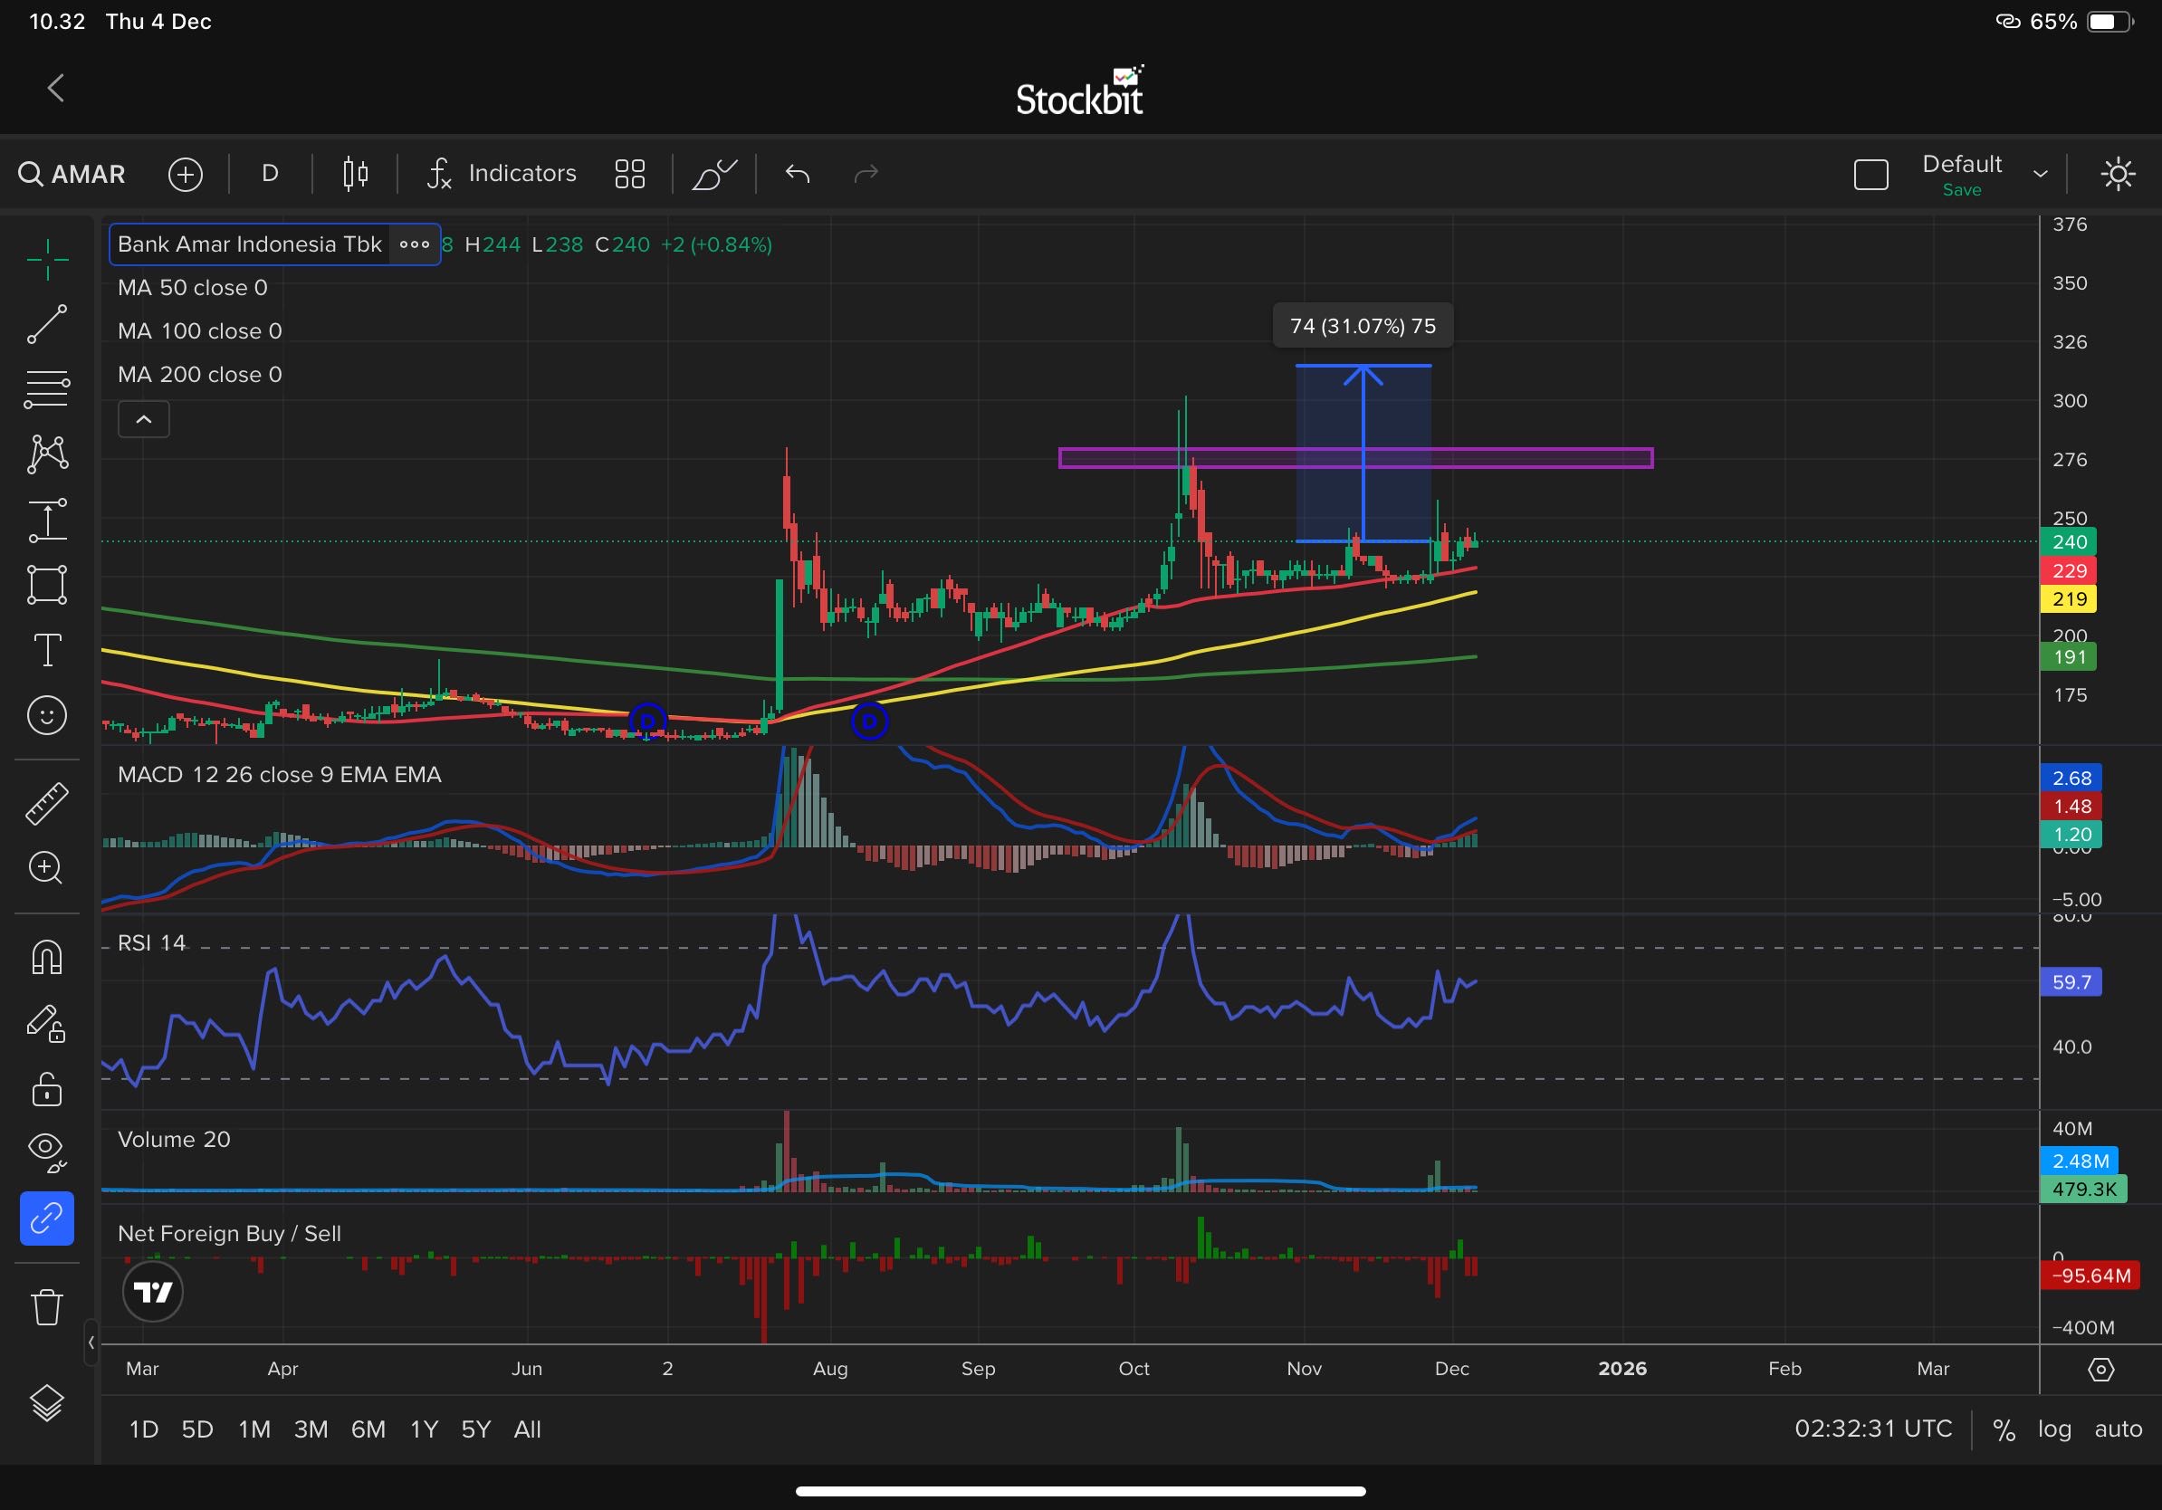Viewport: 2162px width, 1510px height.
Task: Select the text annotation tool
Action: coord(47,650)
